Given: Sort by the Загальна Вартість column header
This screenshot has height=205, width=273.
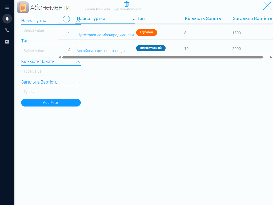Looking at the screenshot, I should 252,18.
